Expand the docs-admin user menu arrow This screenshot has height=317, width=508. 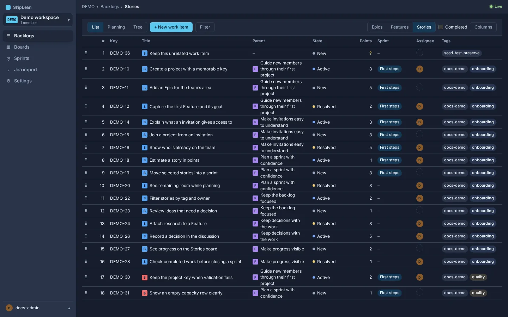pyautogui.click(x=69, y=308)
